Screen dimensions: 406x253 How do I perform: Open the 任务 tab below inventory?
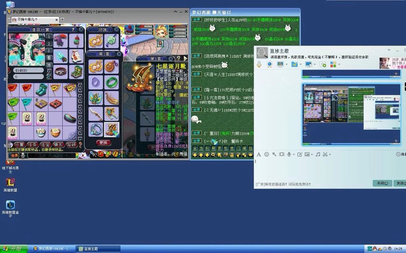(32, 144)
